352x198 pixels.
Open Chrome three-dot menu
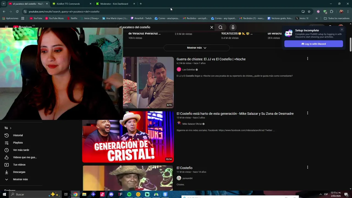point(348,12)
